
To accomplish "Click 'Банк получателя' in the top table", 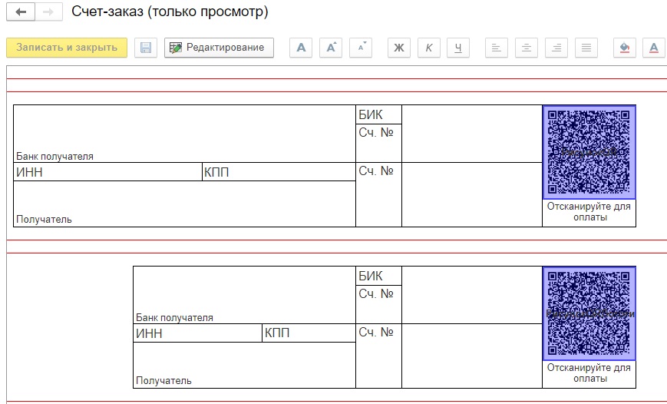I will tap(54, 156).
